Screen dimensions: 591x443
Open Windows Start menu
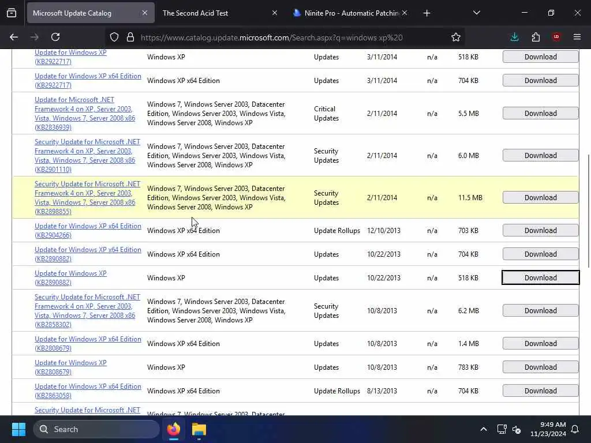click(18, 429)
